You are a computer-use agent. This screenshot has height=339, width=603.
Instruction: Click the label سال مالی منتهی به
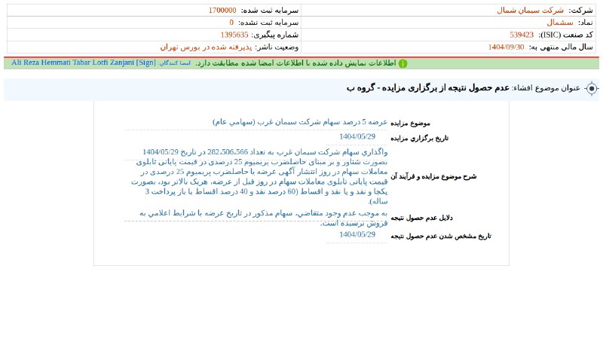(x=561, y=47)
